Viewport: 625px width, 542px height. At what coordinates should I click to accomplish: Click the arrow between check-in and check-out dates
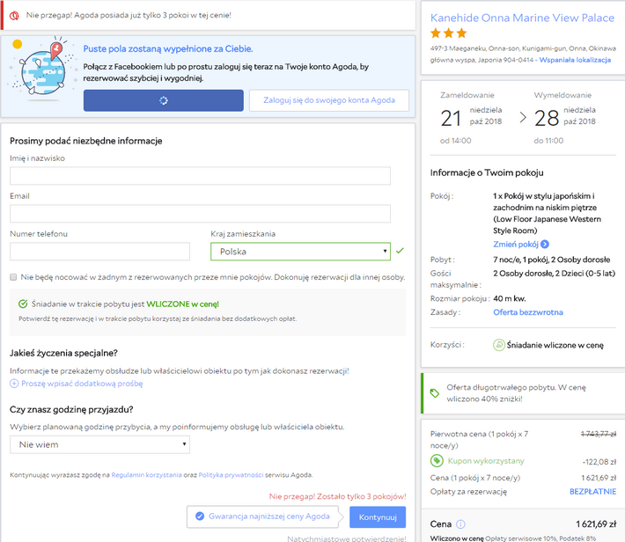[x=523, y=118]
